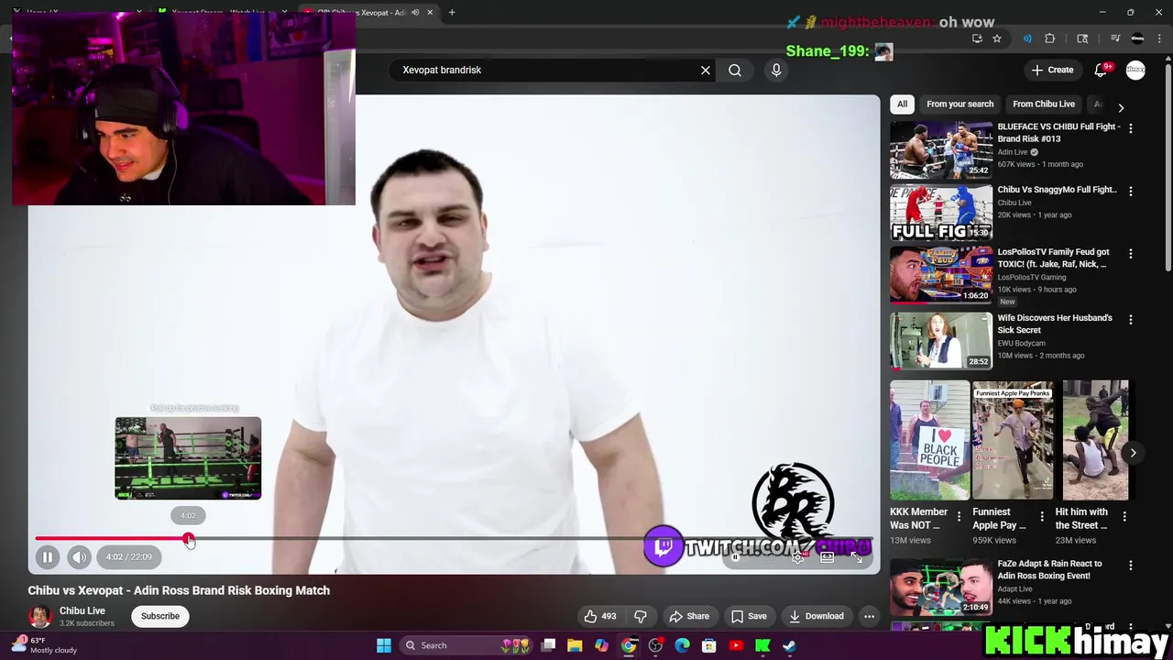The height and width of the screenshot is (660, 1173).
Task: Open options for Chibu Vs SnaggyMo video
Action: point(1130,191)
